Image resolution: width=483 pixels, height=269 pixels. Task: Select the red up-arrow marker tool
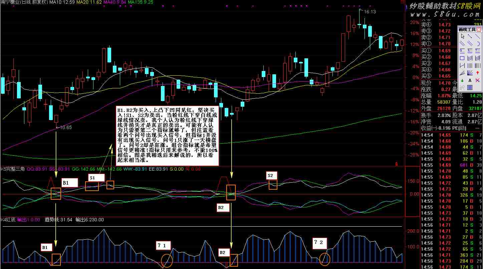pos(477,73)
